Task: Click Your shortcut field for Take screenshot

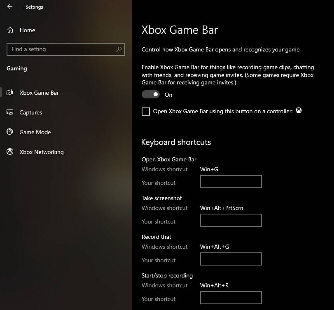Action: tap(231, 220)
